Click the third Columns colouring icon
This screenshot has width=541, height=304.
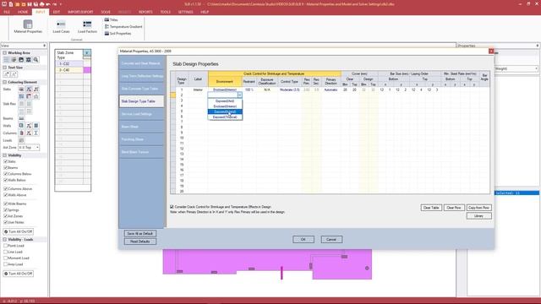click(36, 133)
